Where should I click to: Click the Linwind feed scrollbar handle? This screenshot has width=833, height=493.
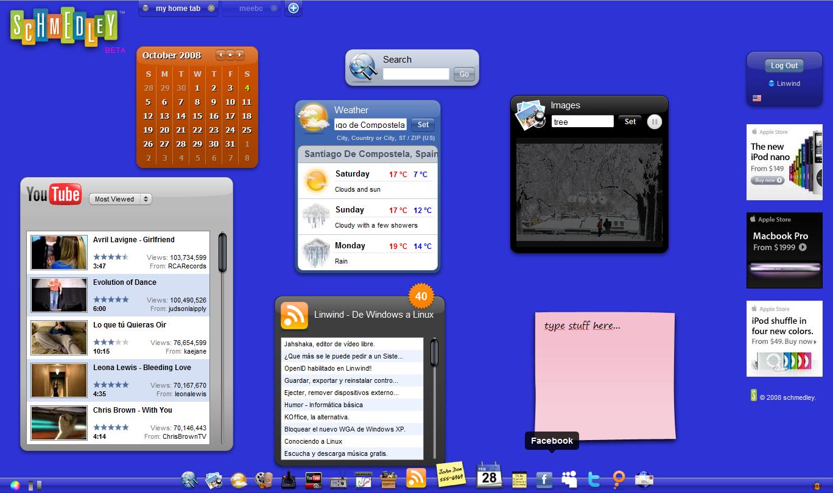click(x=434, y=352)
